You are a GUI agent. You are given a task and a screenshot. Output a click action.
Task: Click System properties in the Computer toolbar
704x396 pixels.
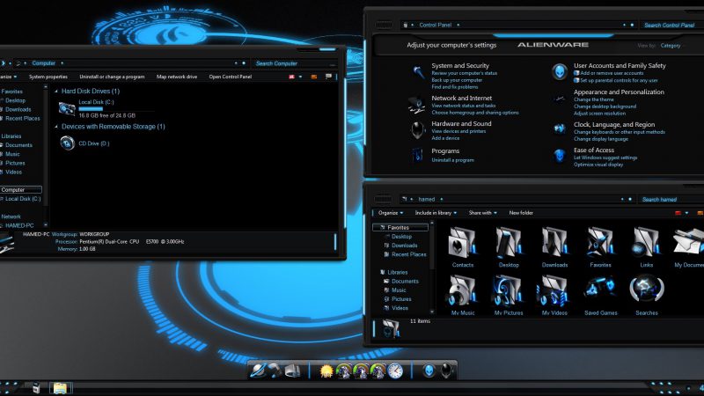click(48, 77)
